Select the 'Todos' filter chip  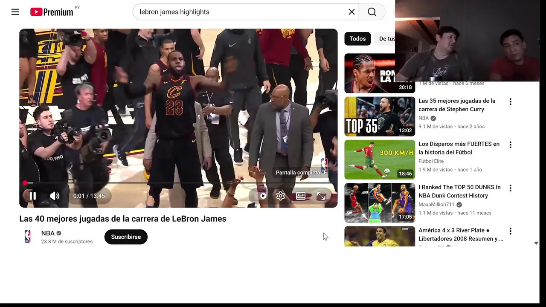(x=357, y=39)
